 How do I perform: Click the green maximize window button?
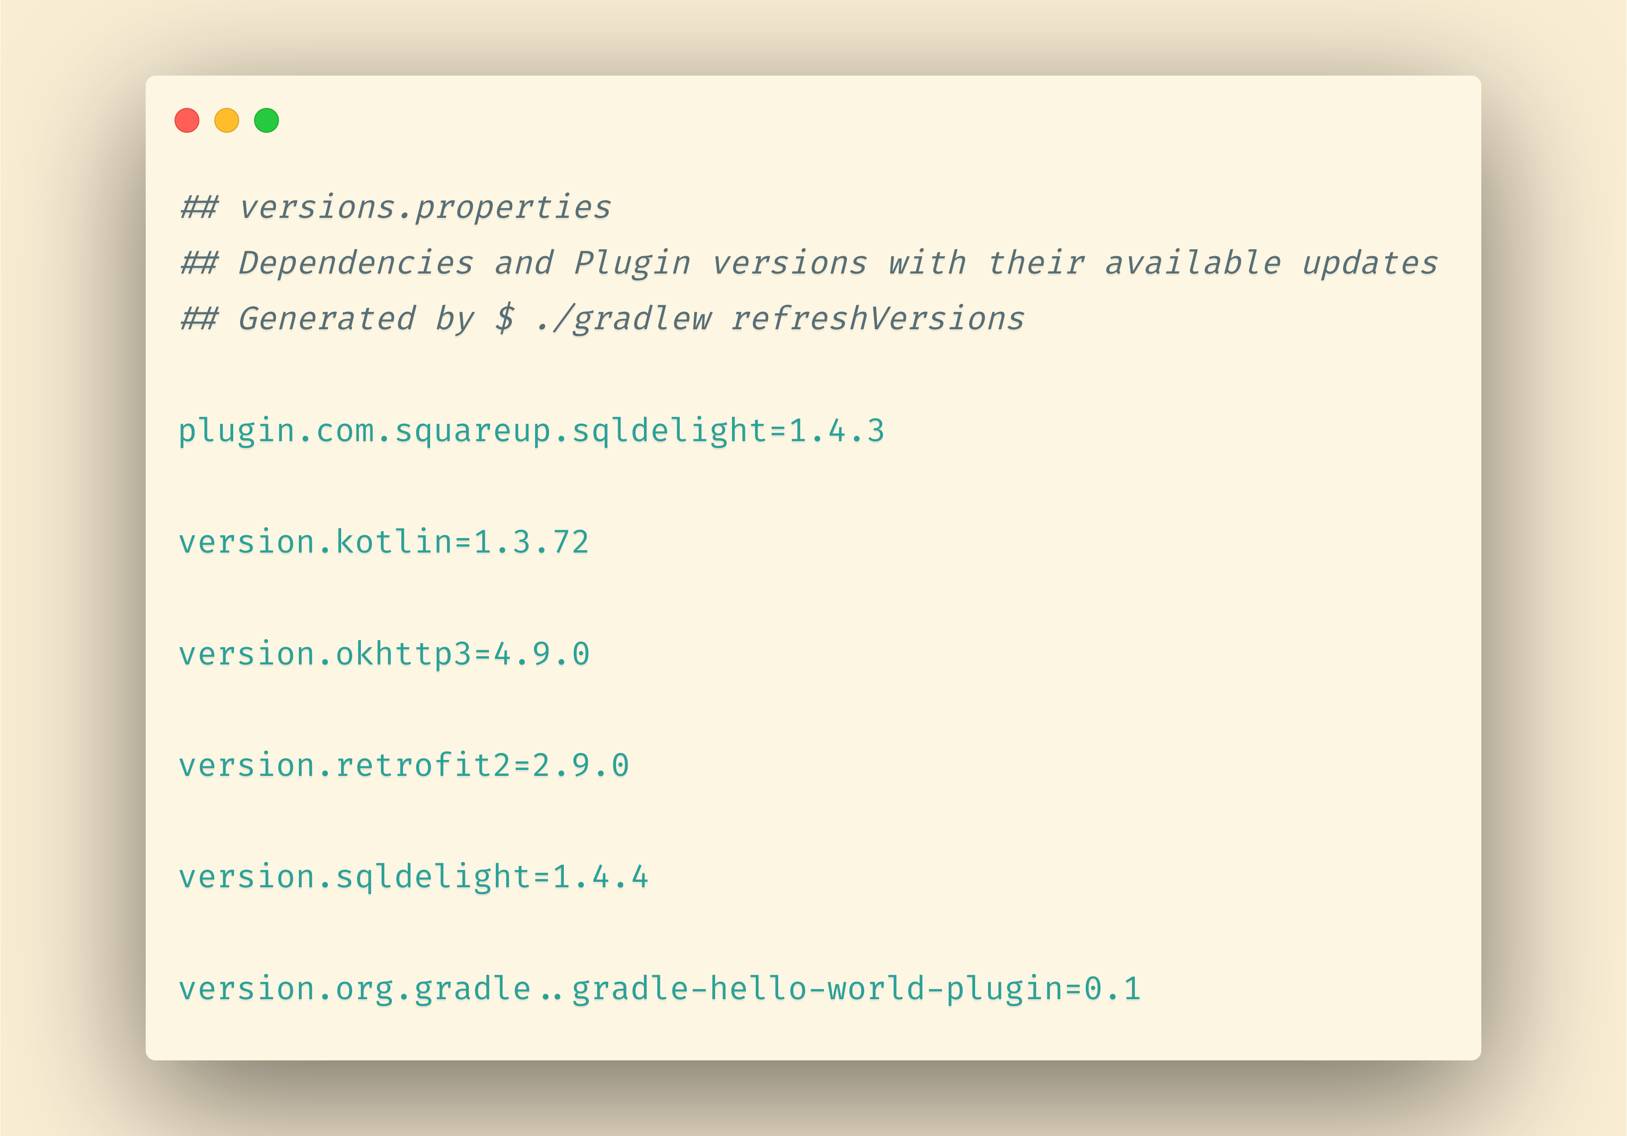(x=267, y=120)
